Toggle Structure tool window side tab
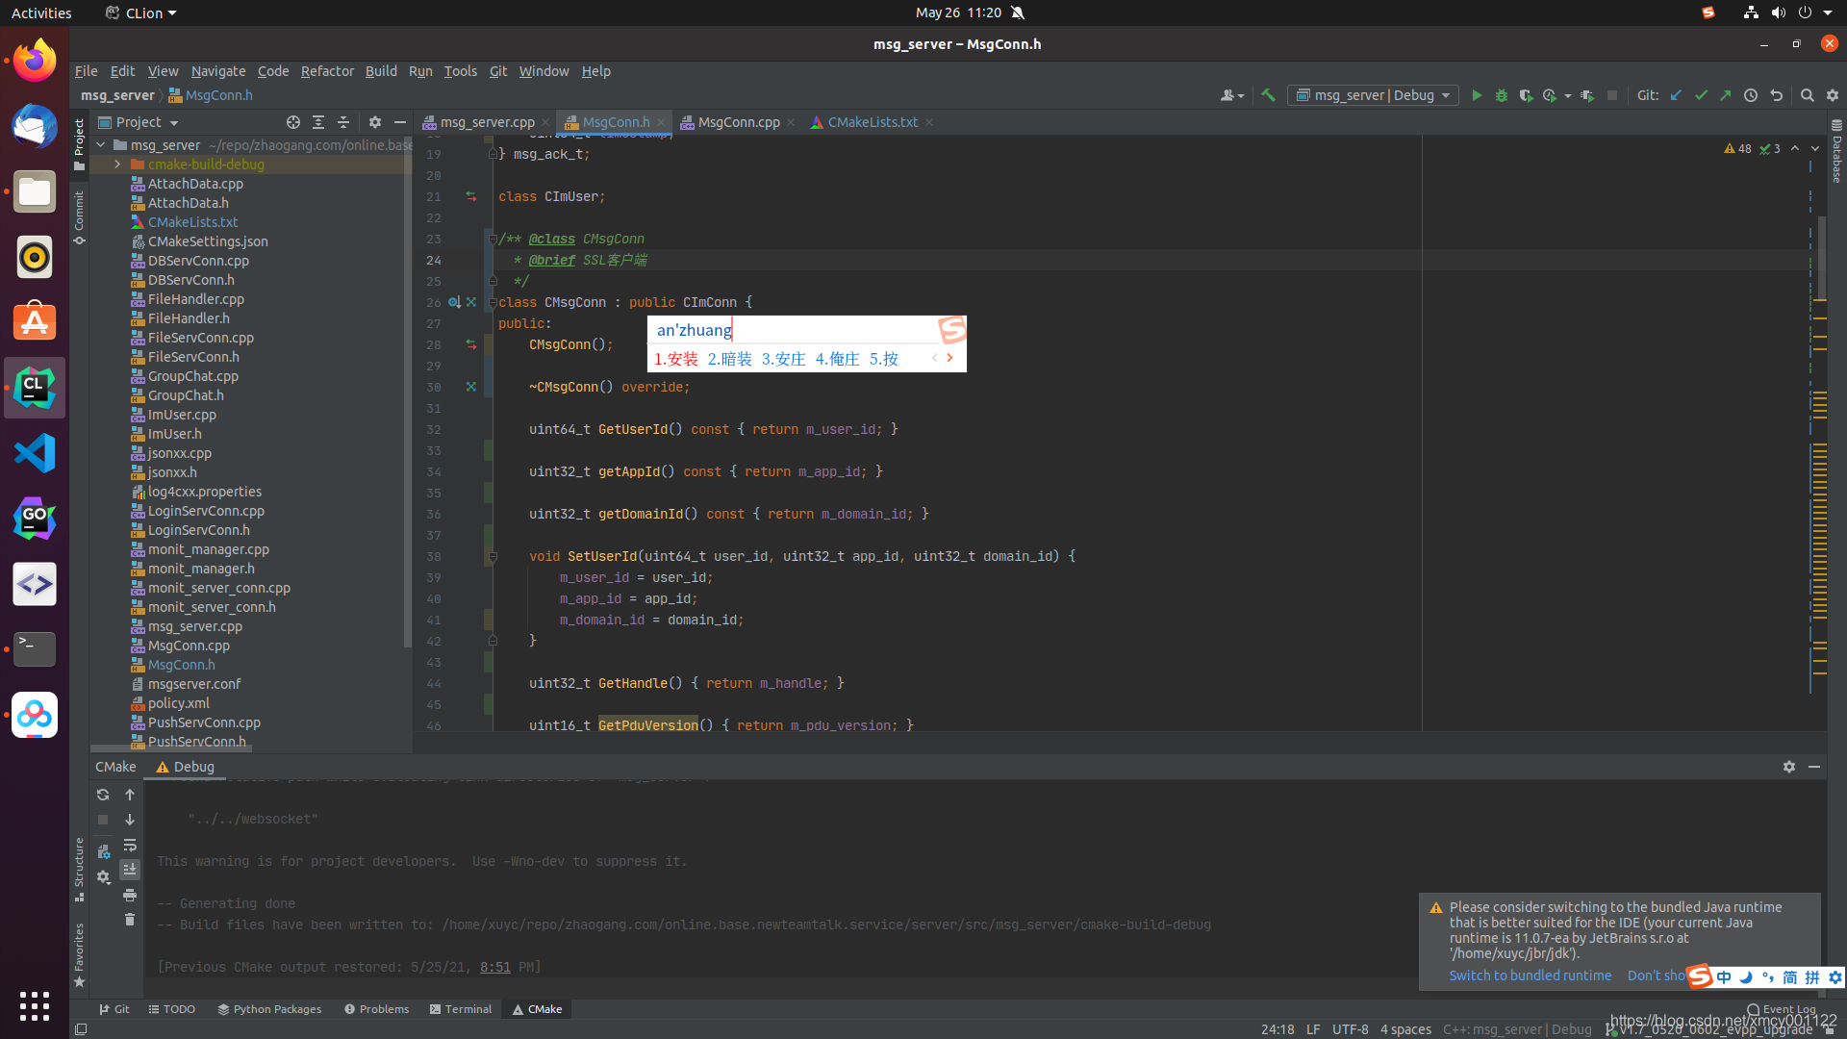 [79, 869]
